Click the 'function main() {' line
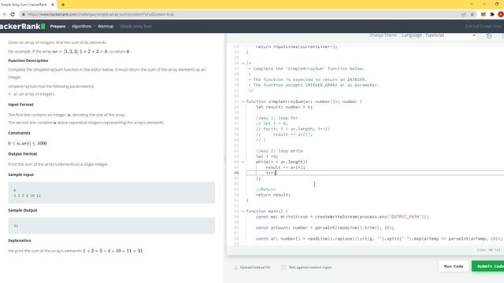Viewport: 504px width, 283px height. (267, 211)
